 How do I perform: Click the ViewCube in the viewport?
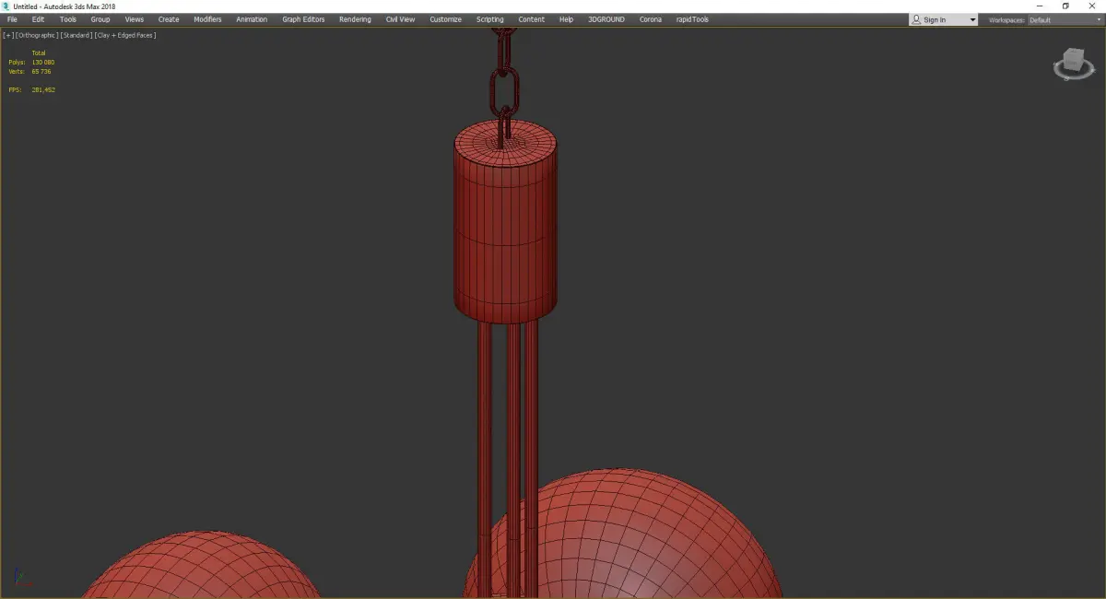1072,65
